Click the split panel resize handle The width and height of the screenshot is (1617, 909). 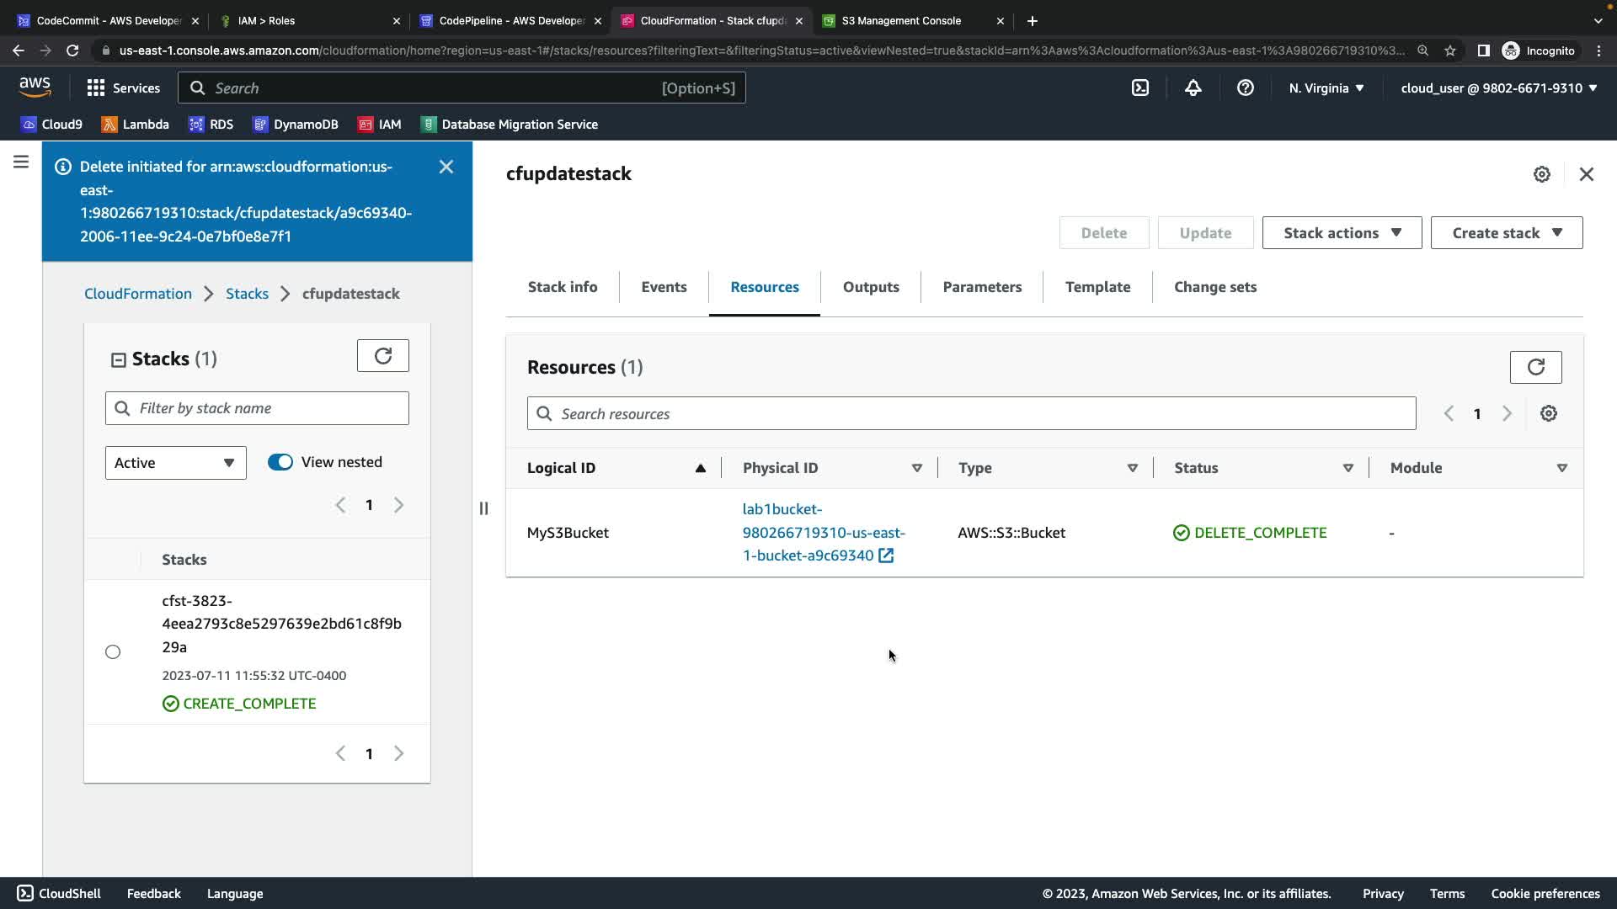(483, 508)
